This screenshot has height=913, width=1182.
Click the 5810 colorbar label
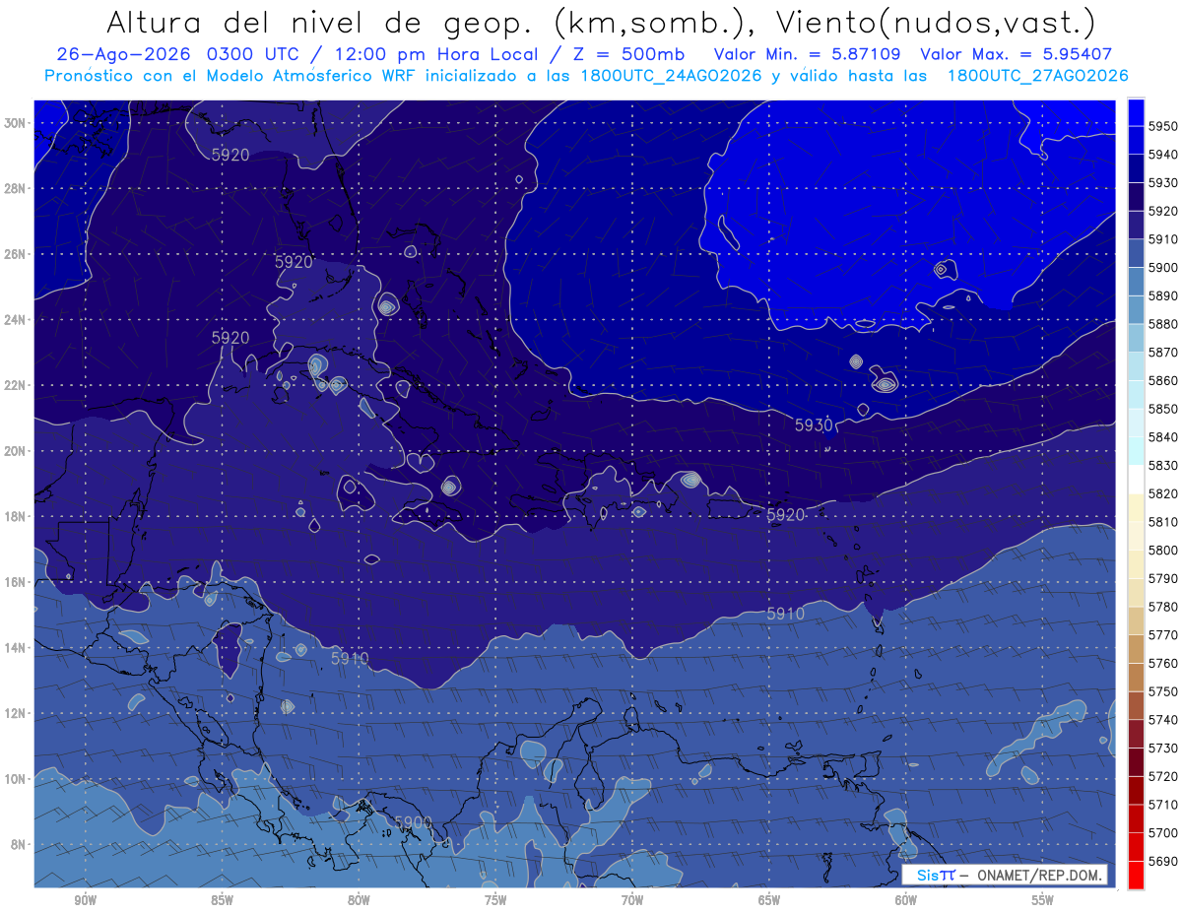1163,522
